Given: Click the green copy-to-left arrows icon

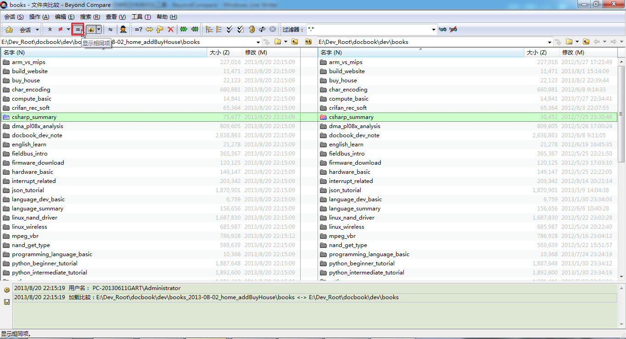Looking at the screenshot, I should pyautogui.click(x=195, y=30).
